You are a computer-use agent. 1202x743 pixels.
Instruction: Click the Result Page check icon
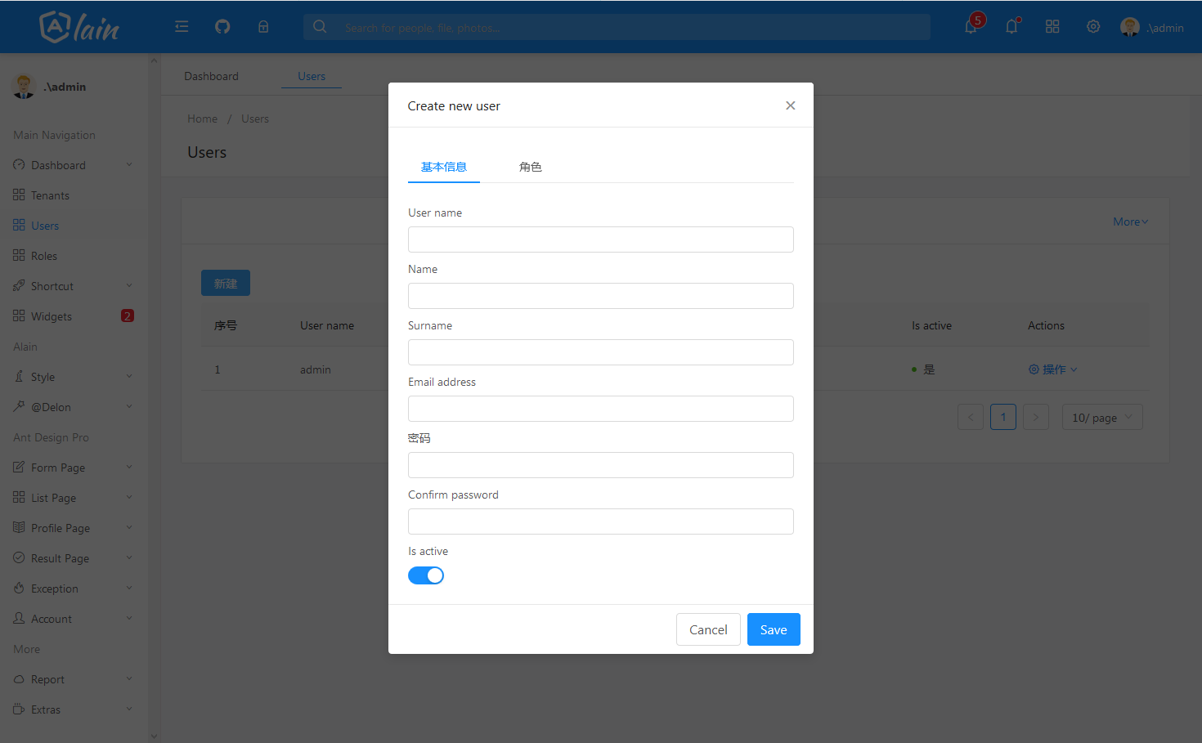pyautogui.click(x=19, y=558)
